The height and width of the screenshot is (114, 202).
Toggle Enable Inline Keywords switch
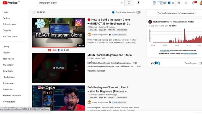pyautogui.click(x=138, y=12)
